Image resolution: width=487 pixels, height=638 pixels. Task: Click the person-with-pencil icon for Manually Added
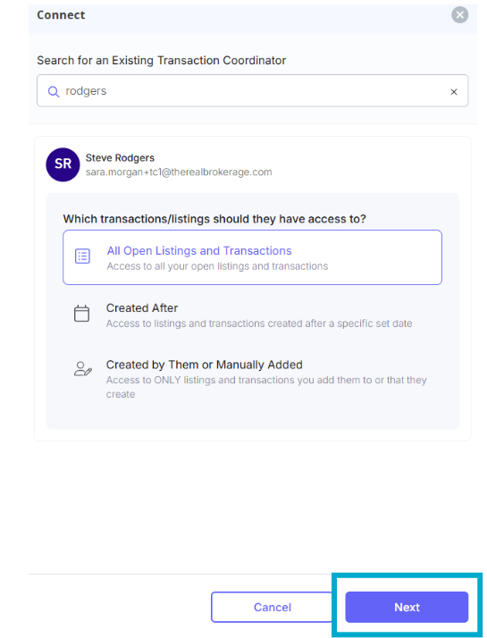[82, 369]
